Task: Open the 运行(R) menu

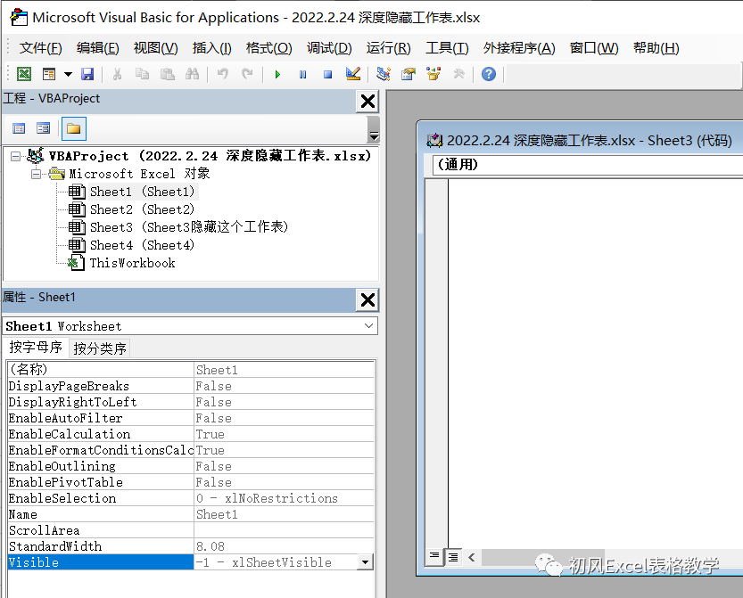Action: [x=388, y=48]
